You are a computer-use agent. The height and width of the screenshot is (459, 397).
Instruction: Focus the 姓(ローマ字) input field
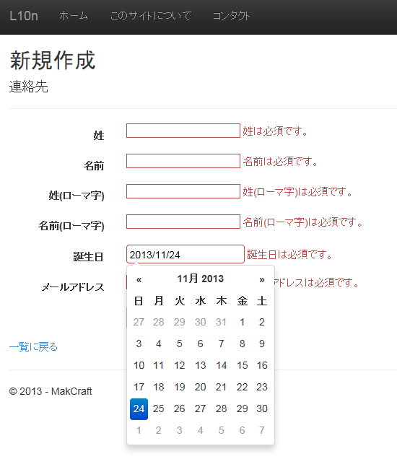point(183,191)
